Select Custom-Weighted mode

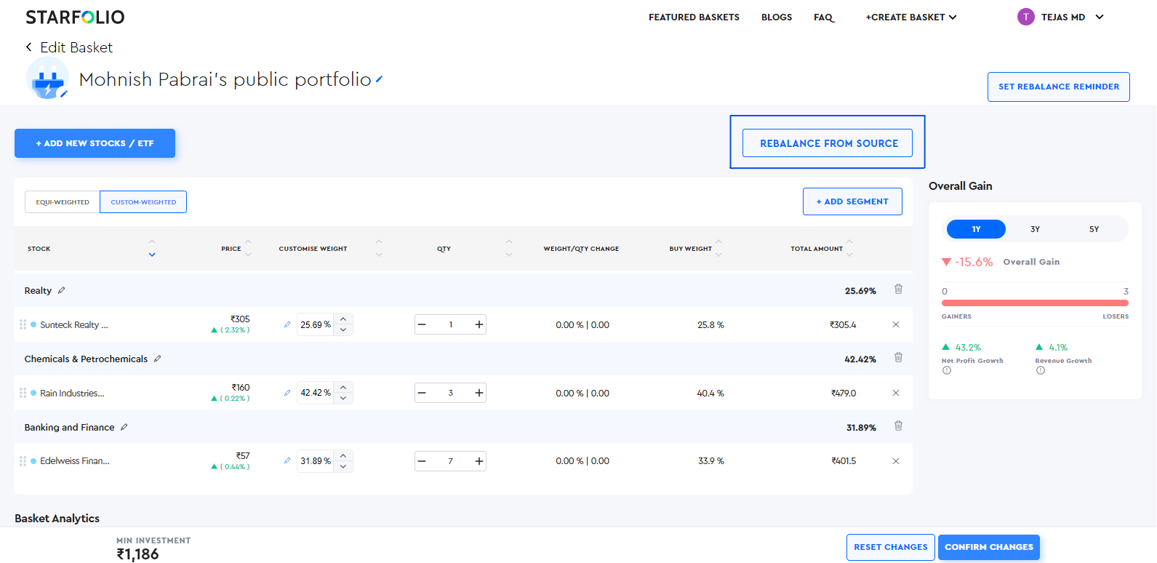click(143, 202)
